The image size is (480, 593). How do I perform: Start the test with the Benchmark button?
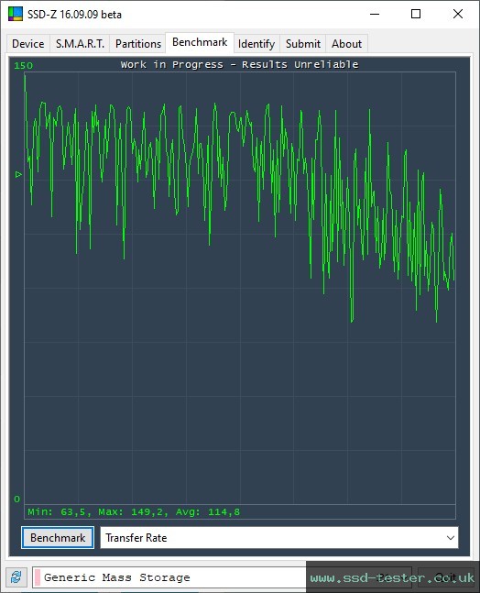click(x=58, y=537)
